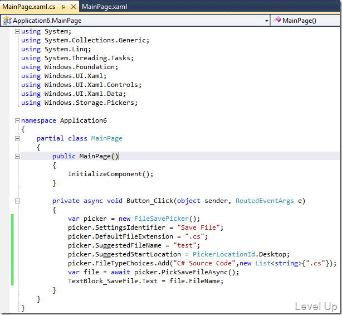
Task: Click the "test" suggested file name string
Action: coord(184,245)
